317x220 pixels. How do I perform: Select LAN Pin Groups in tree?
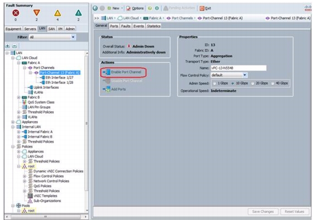pos(39,107)
